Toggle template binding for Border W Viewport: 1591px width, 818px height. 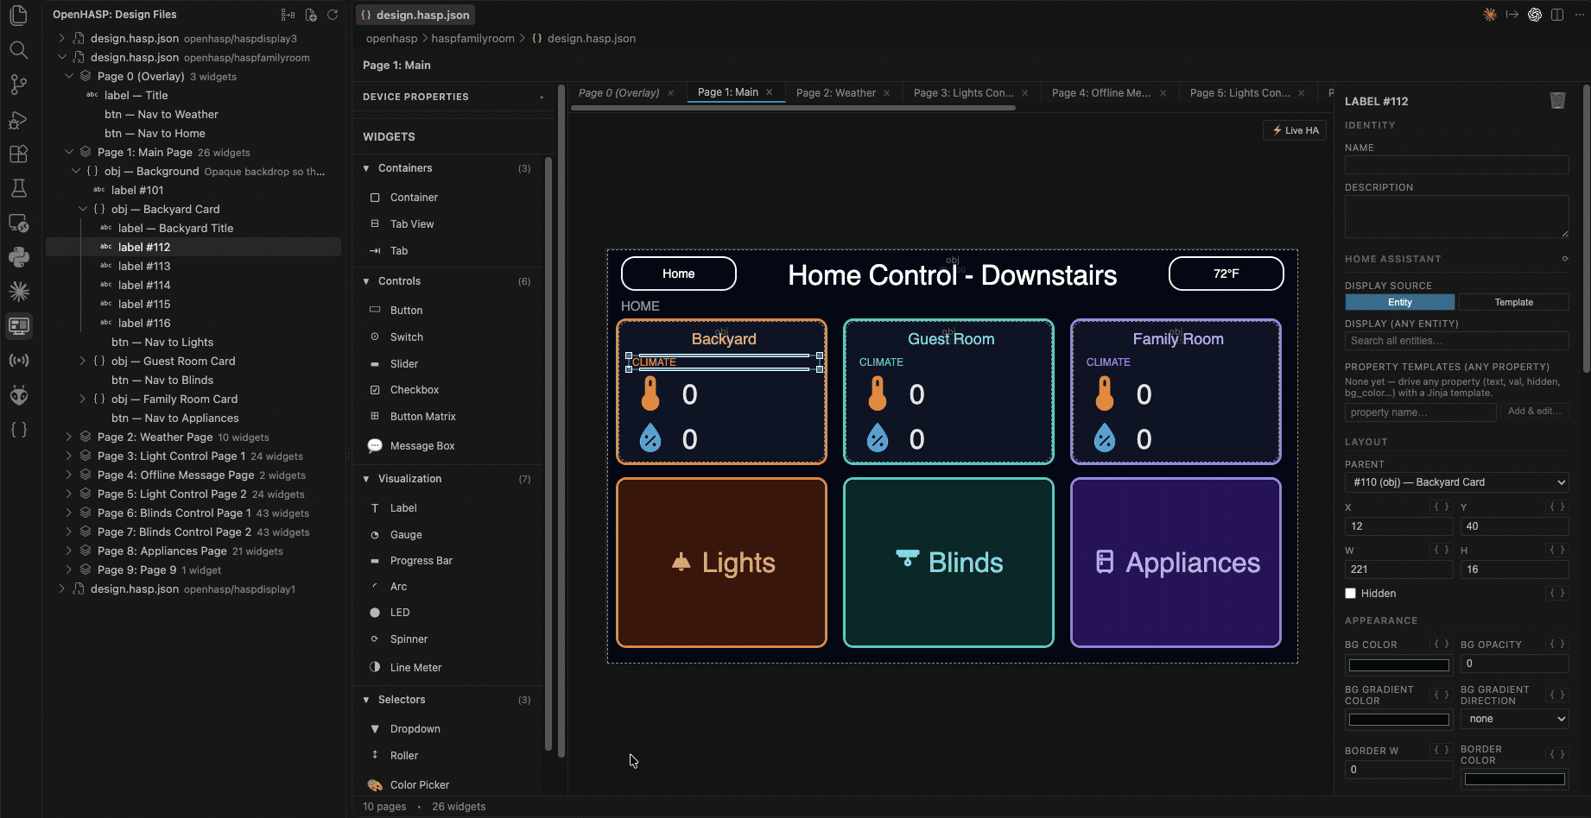[x=1442, y=750]
